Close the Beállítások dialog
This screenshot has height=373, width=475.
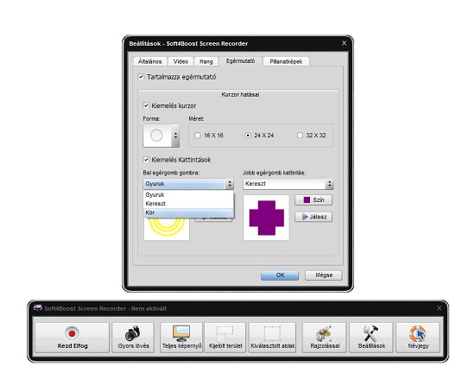tap(344, 43)
